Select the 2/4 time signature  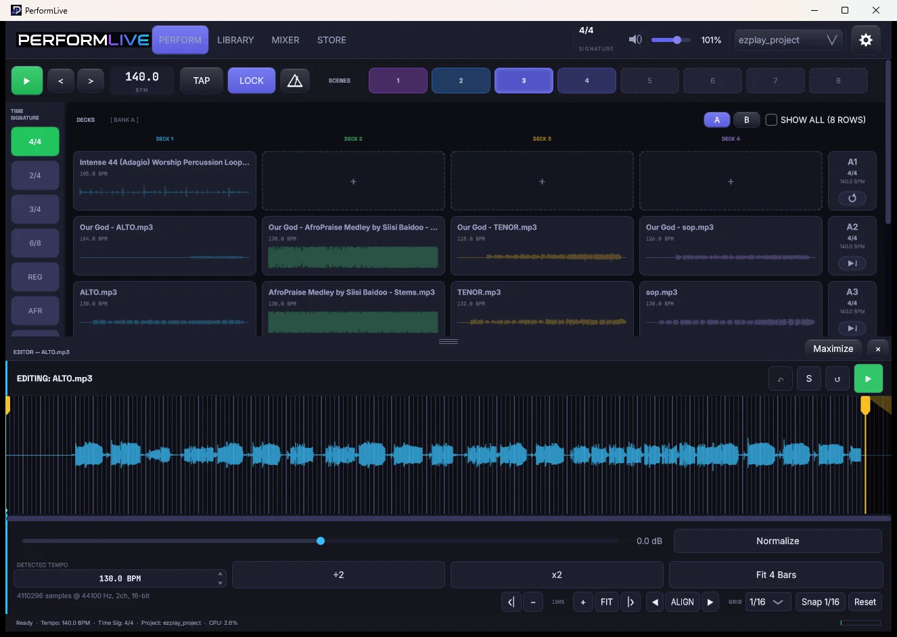point(35,175)
